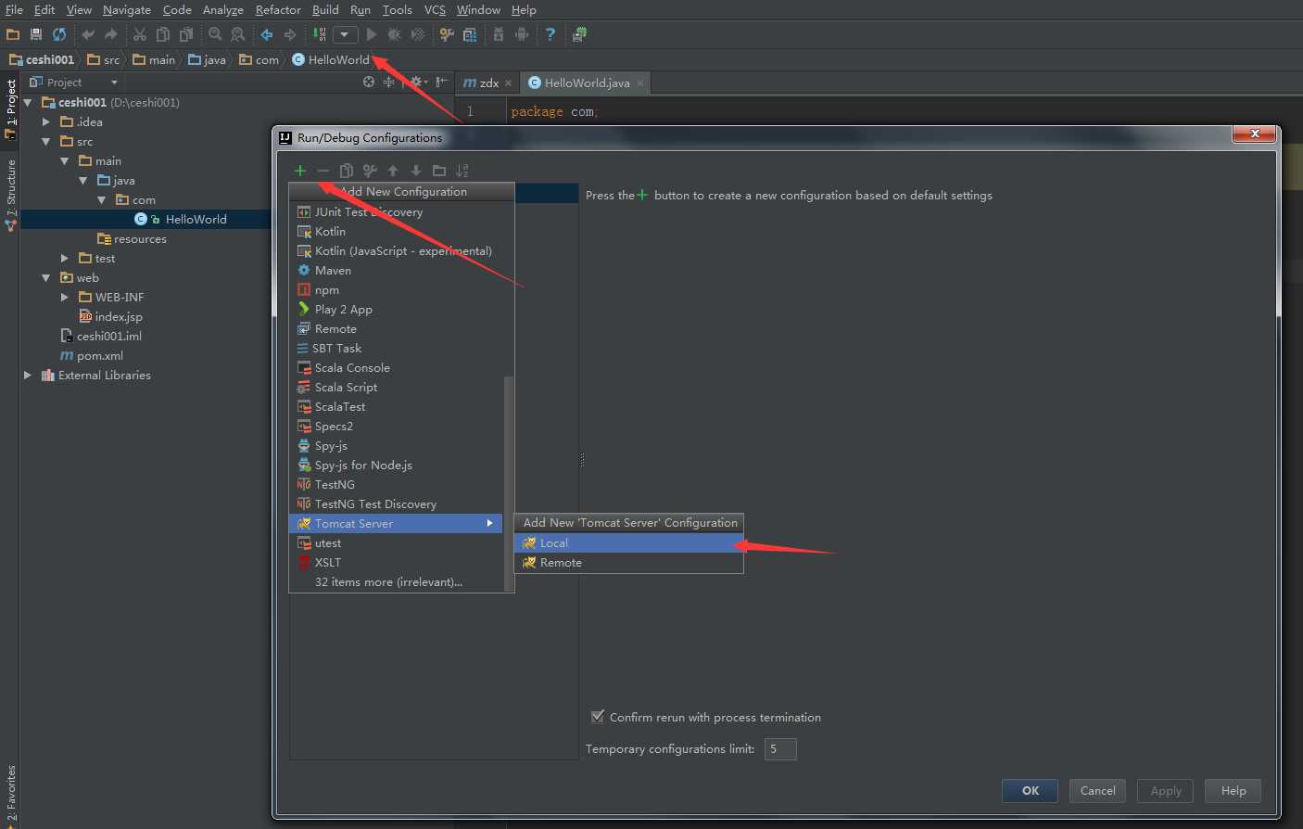The image size is (1303, 829).
Task: Click the Run with Coverage icon
Action: (x=417, y=34)
